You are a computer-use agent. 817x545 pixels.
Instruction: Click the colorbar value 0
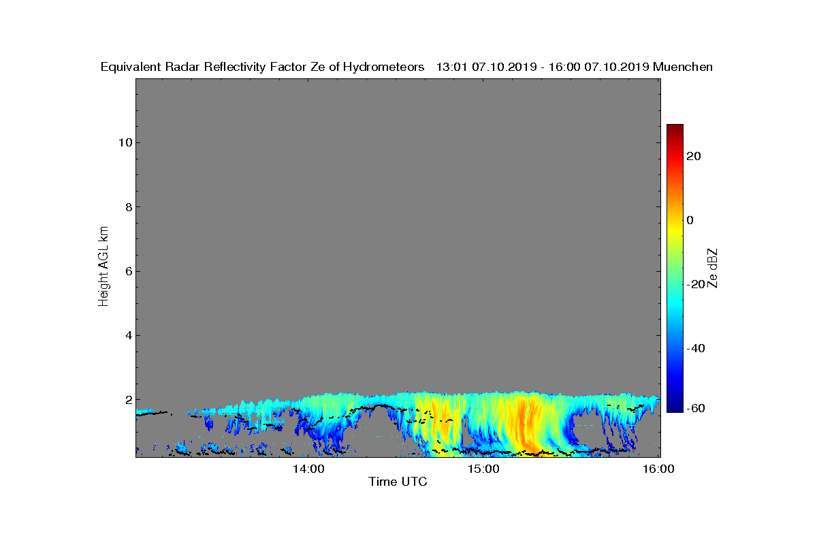690,220
